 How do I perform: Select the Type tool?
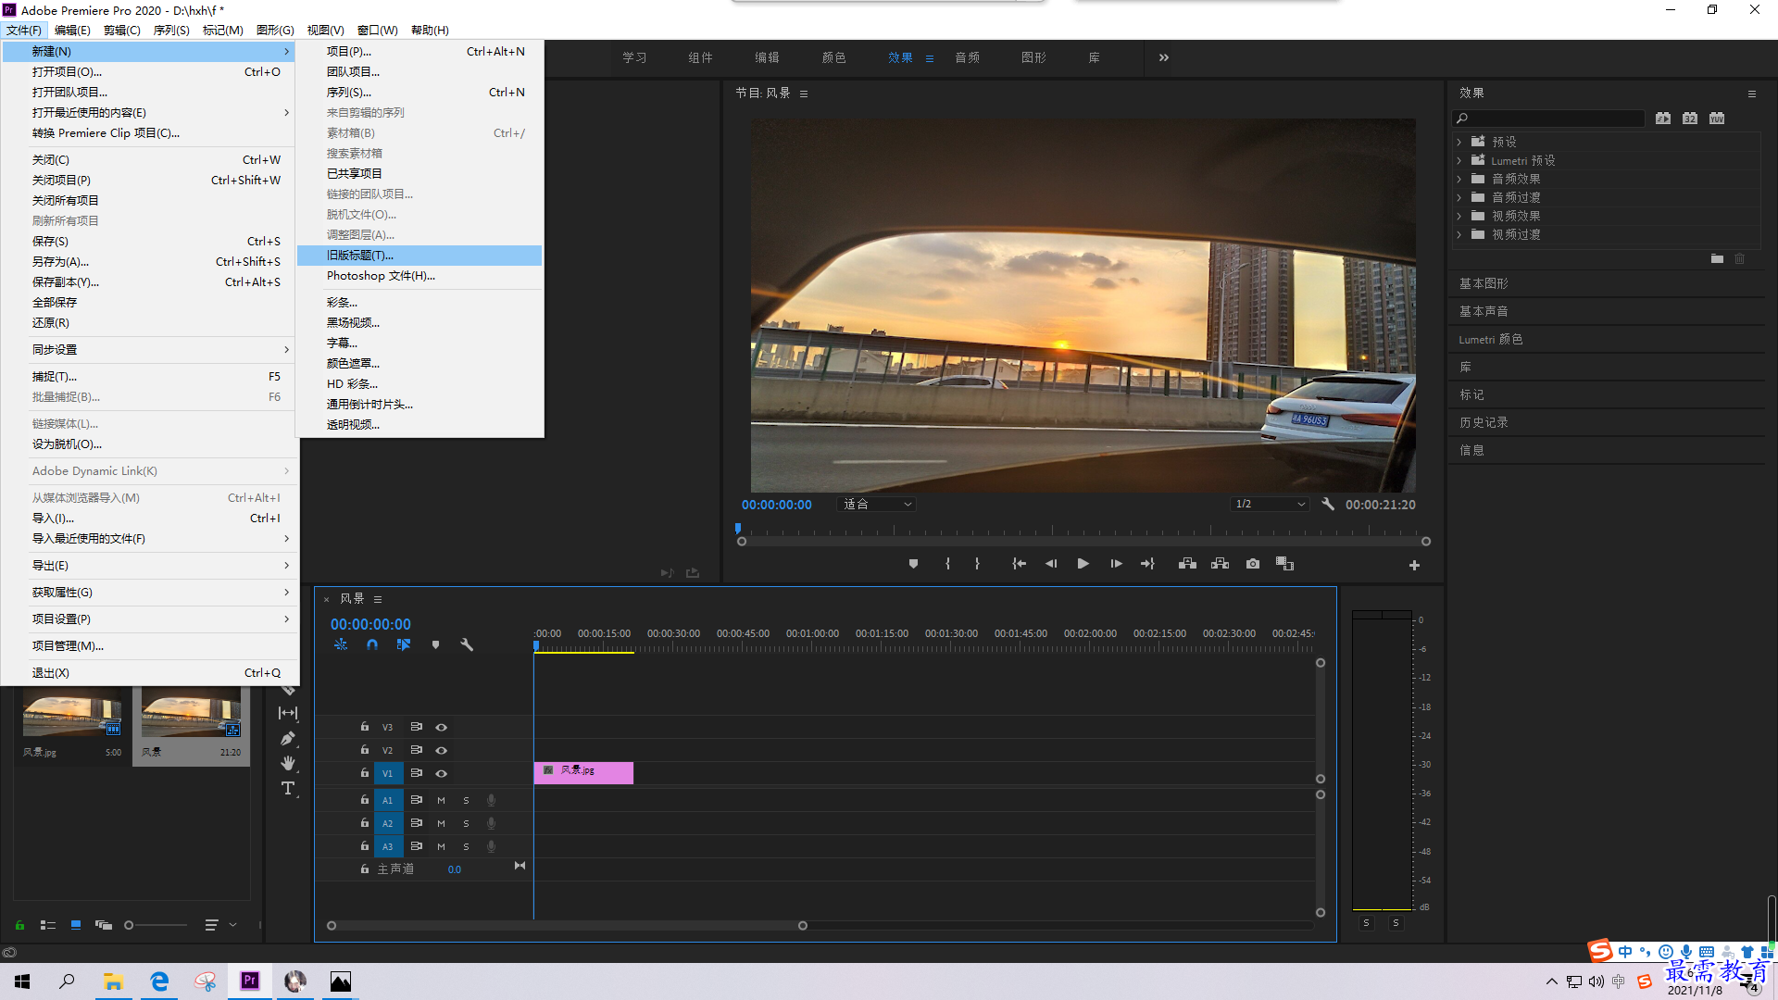point(288,788)
